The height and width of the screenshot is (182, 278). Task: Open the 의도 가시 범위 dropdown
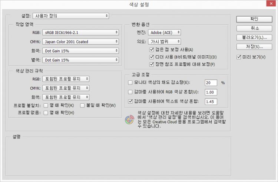(x=164, y=42)
